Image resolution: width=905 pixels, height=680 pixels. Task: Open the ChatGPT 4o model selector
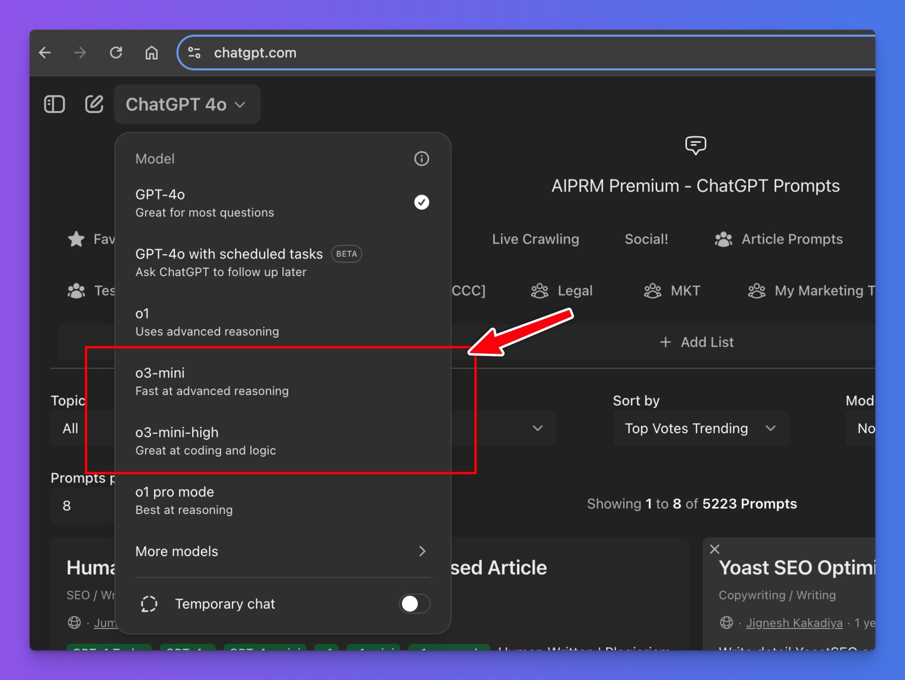coord(187,104)
